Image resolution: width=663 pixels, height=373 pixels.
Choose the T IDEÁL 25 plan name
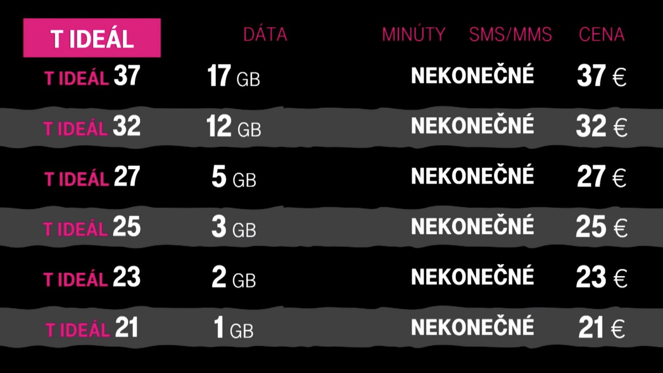coord(92,228)
